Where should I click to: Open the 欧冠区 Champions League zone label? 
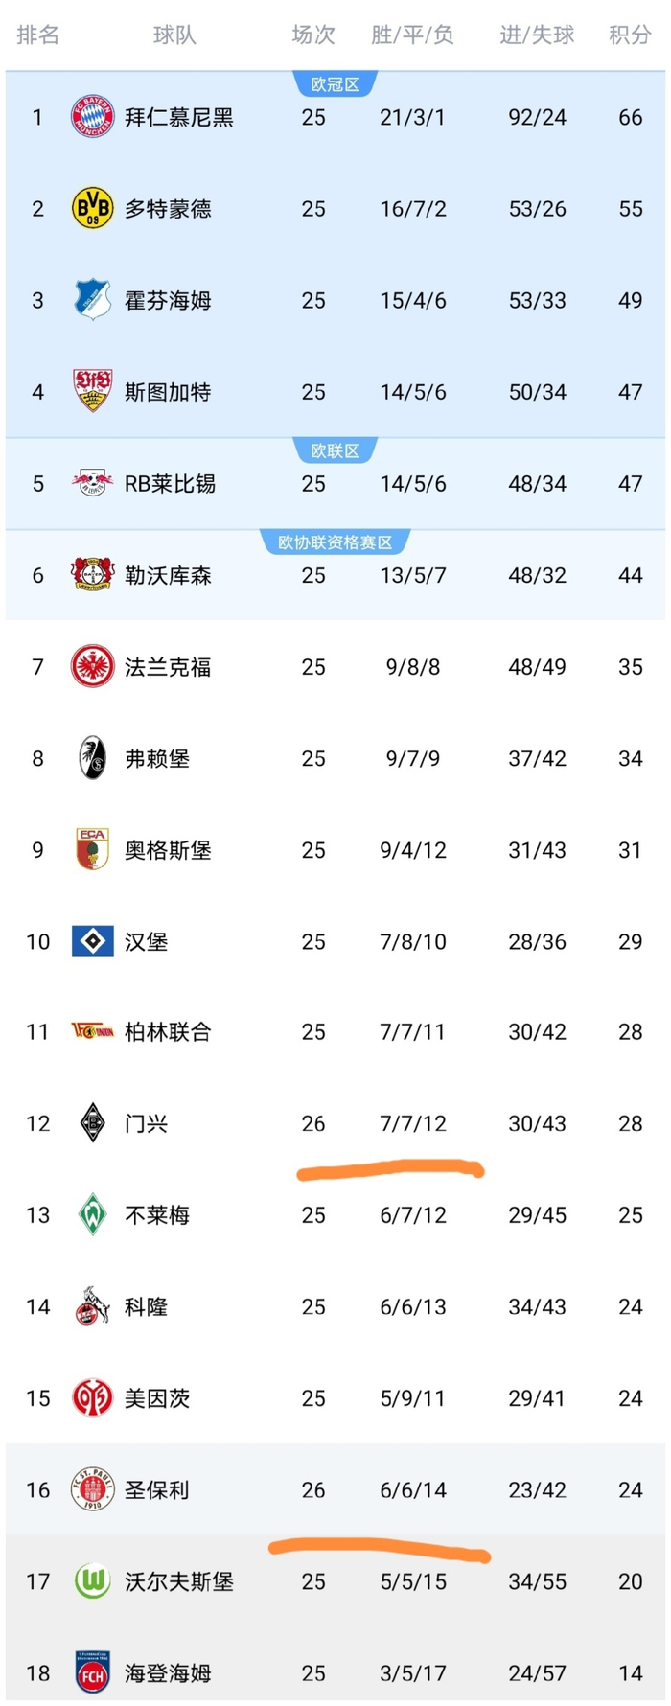tap(335, 83)
